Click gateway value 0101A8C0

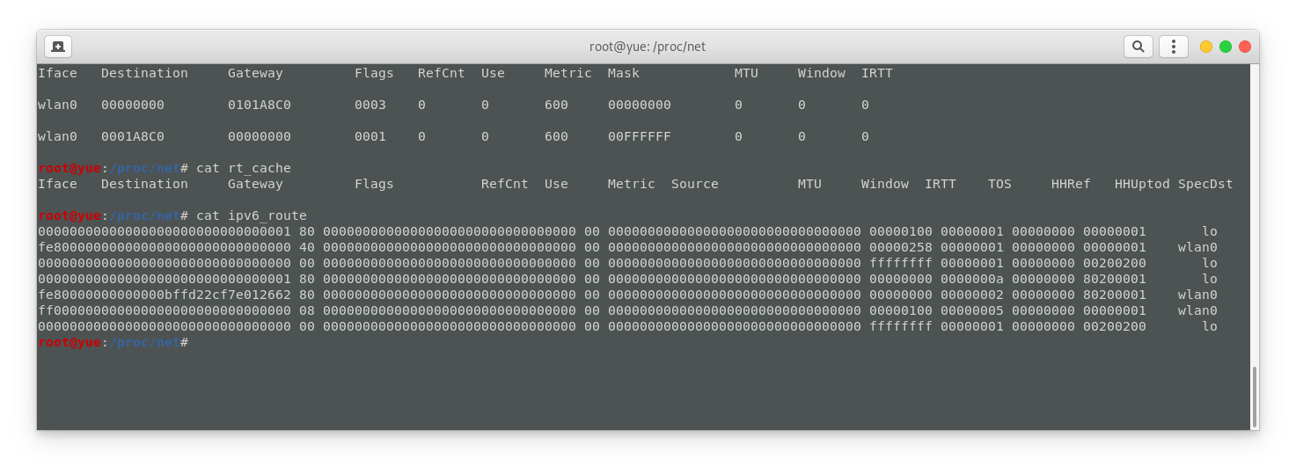click(x=260, y=105)
